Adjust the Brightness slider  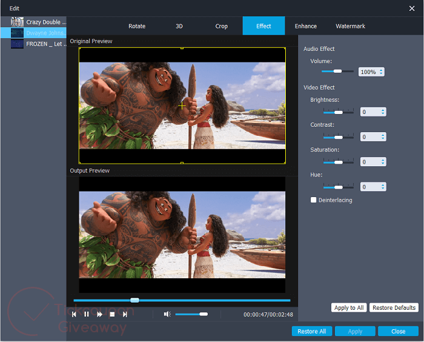click(x=338, y=112)
